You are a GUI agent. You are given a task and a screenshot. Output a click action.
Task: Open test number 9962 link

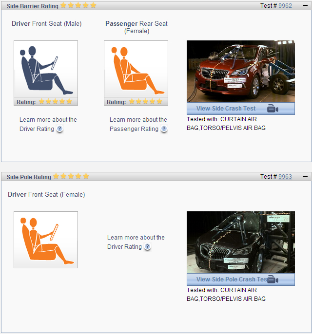[x=285, y=6]
